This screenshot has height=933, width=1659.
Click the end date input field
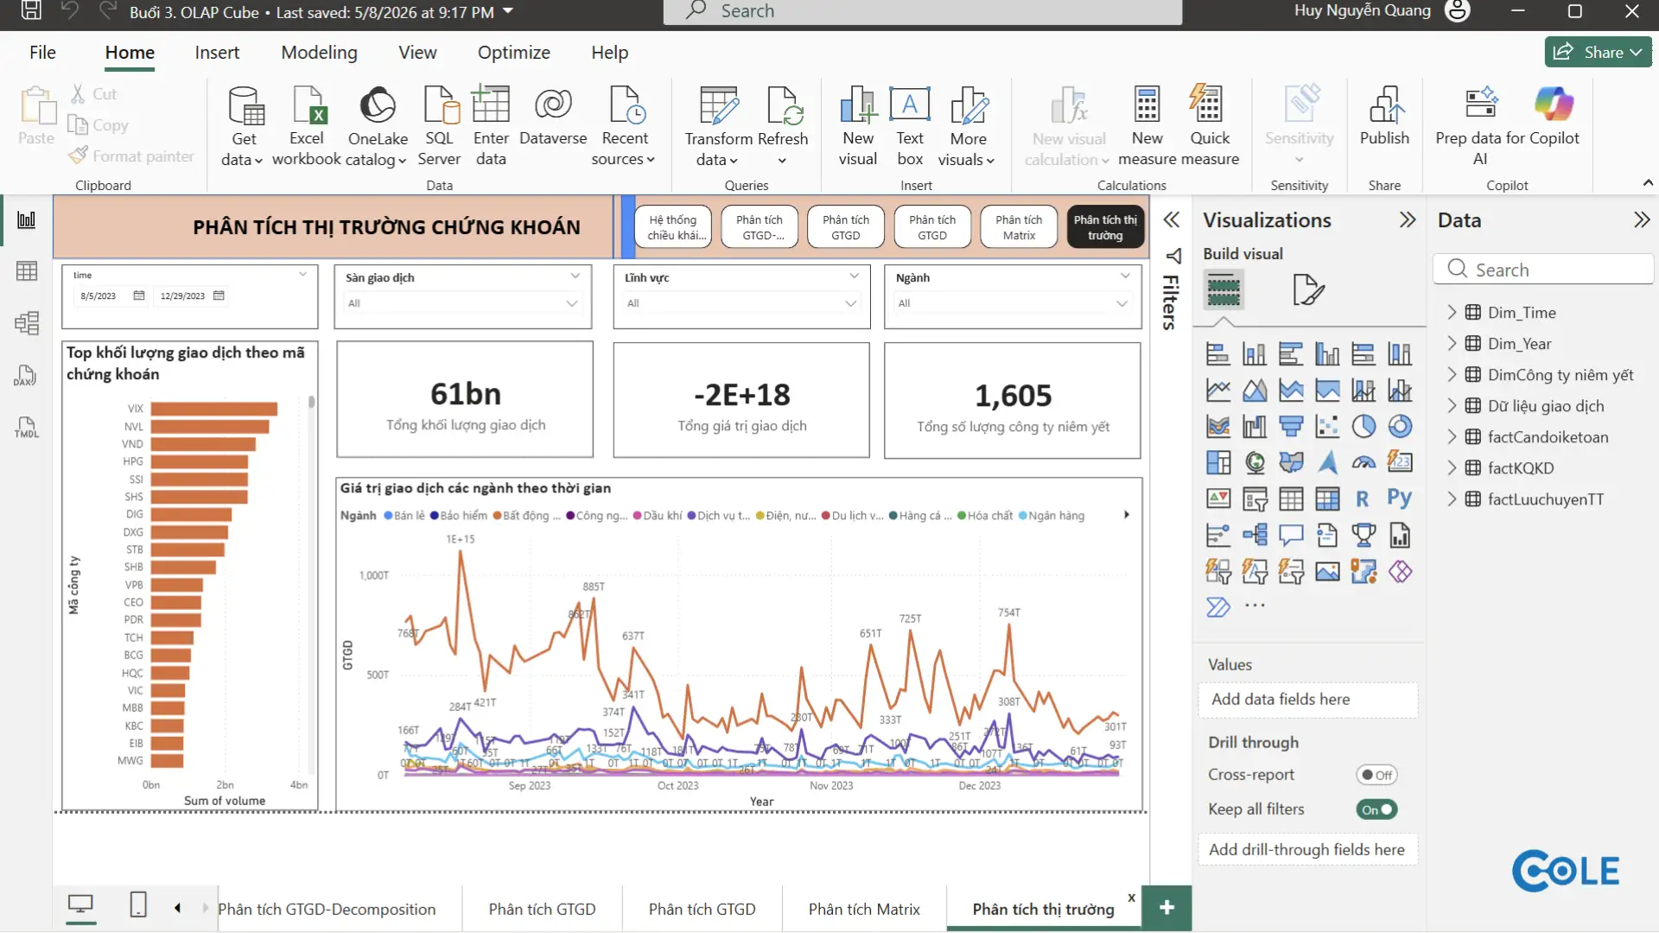click(183, 295)
